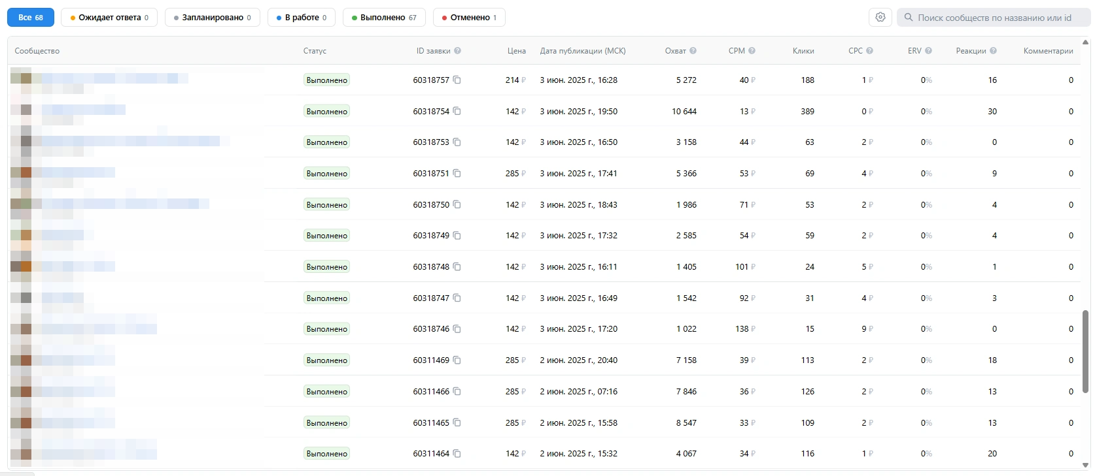Click help icon beside ERV header
Image resolution: width=1095 pixels, height=476 pixels.
(928, 51)
